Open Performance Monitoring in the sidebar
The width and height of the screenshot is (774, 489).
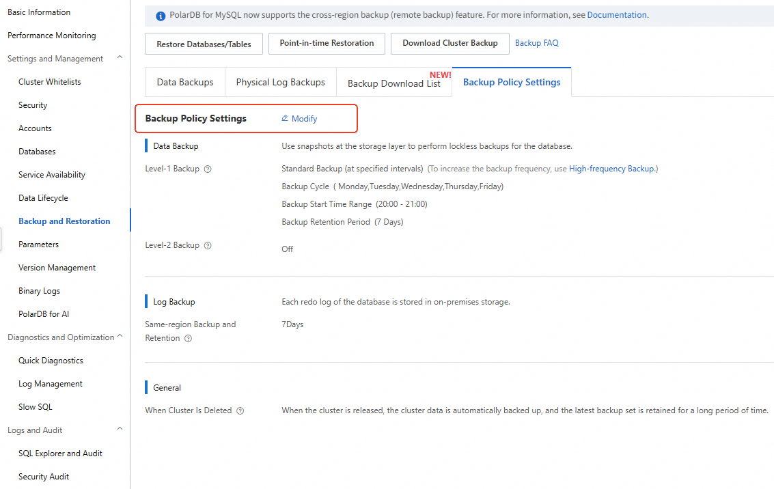pos(52,36)
